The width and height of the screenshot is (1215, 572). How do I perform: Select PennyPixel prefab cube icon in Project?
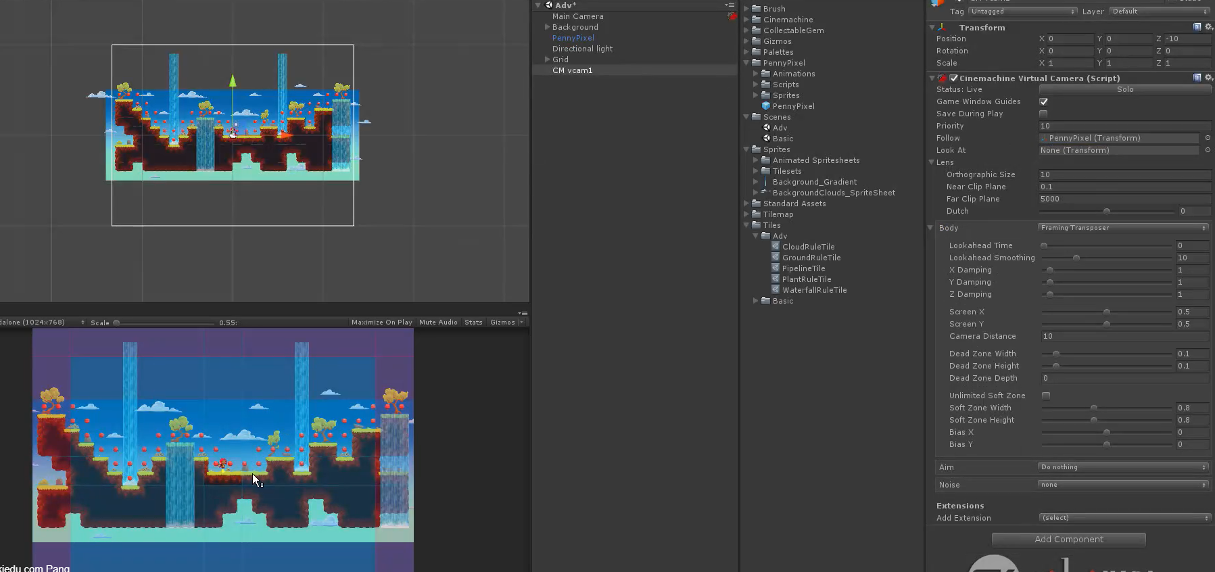766,106
